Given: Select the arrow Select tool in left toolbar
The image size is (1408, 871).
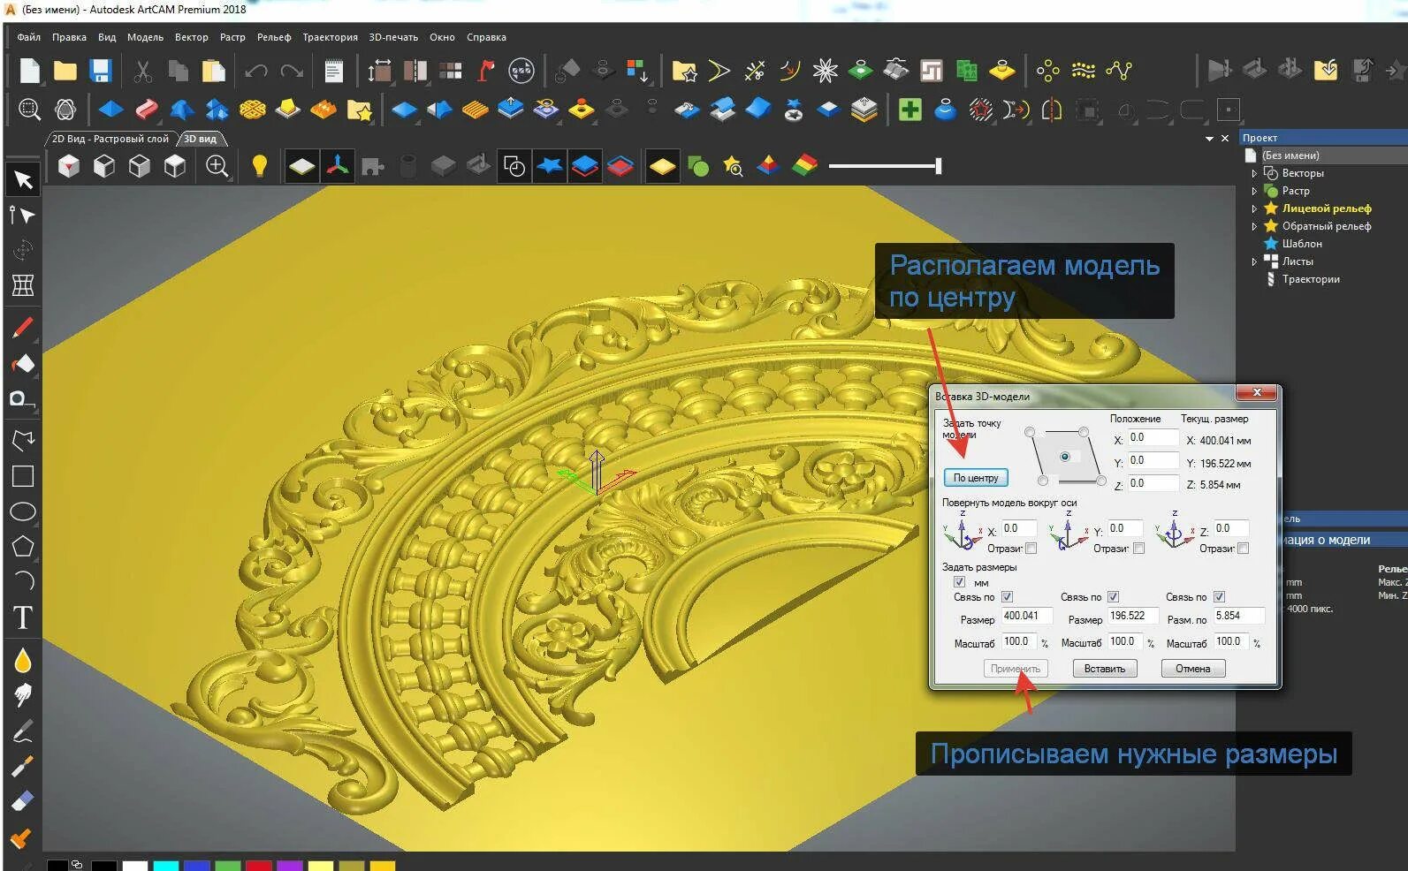Looking at the screenshot, I should pos(23,180).
